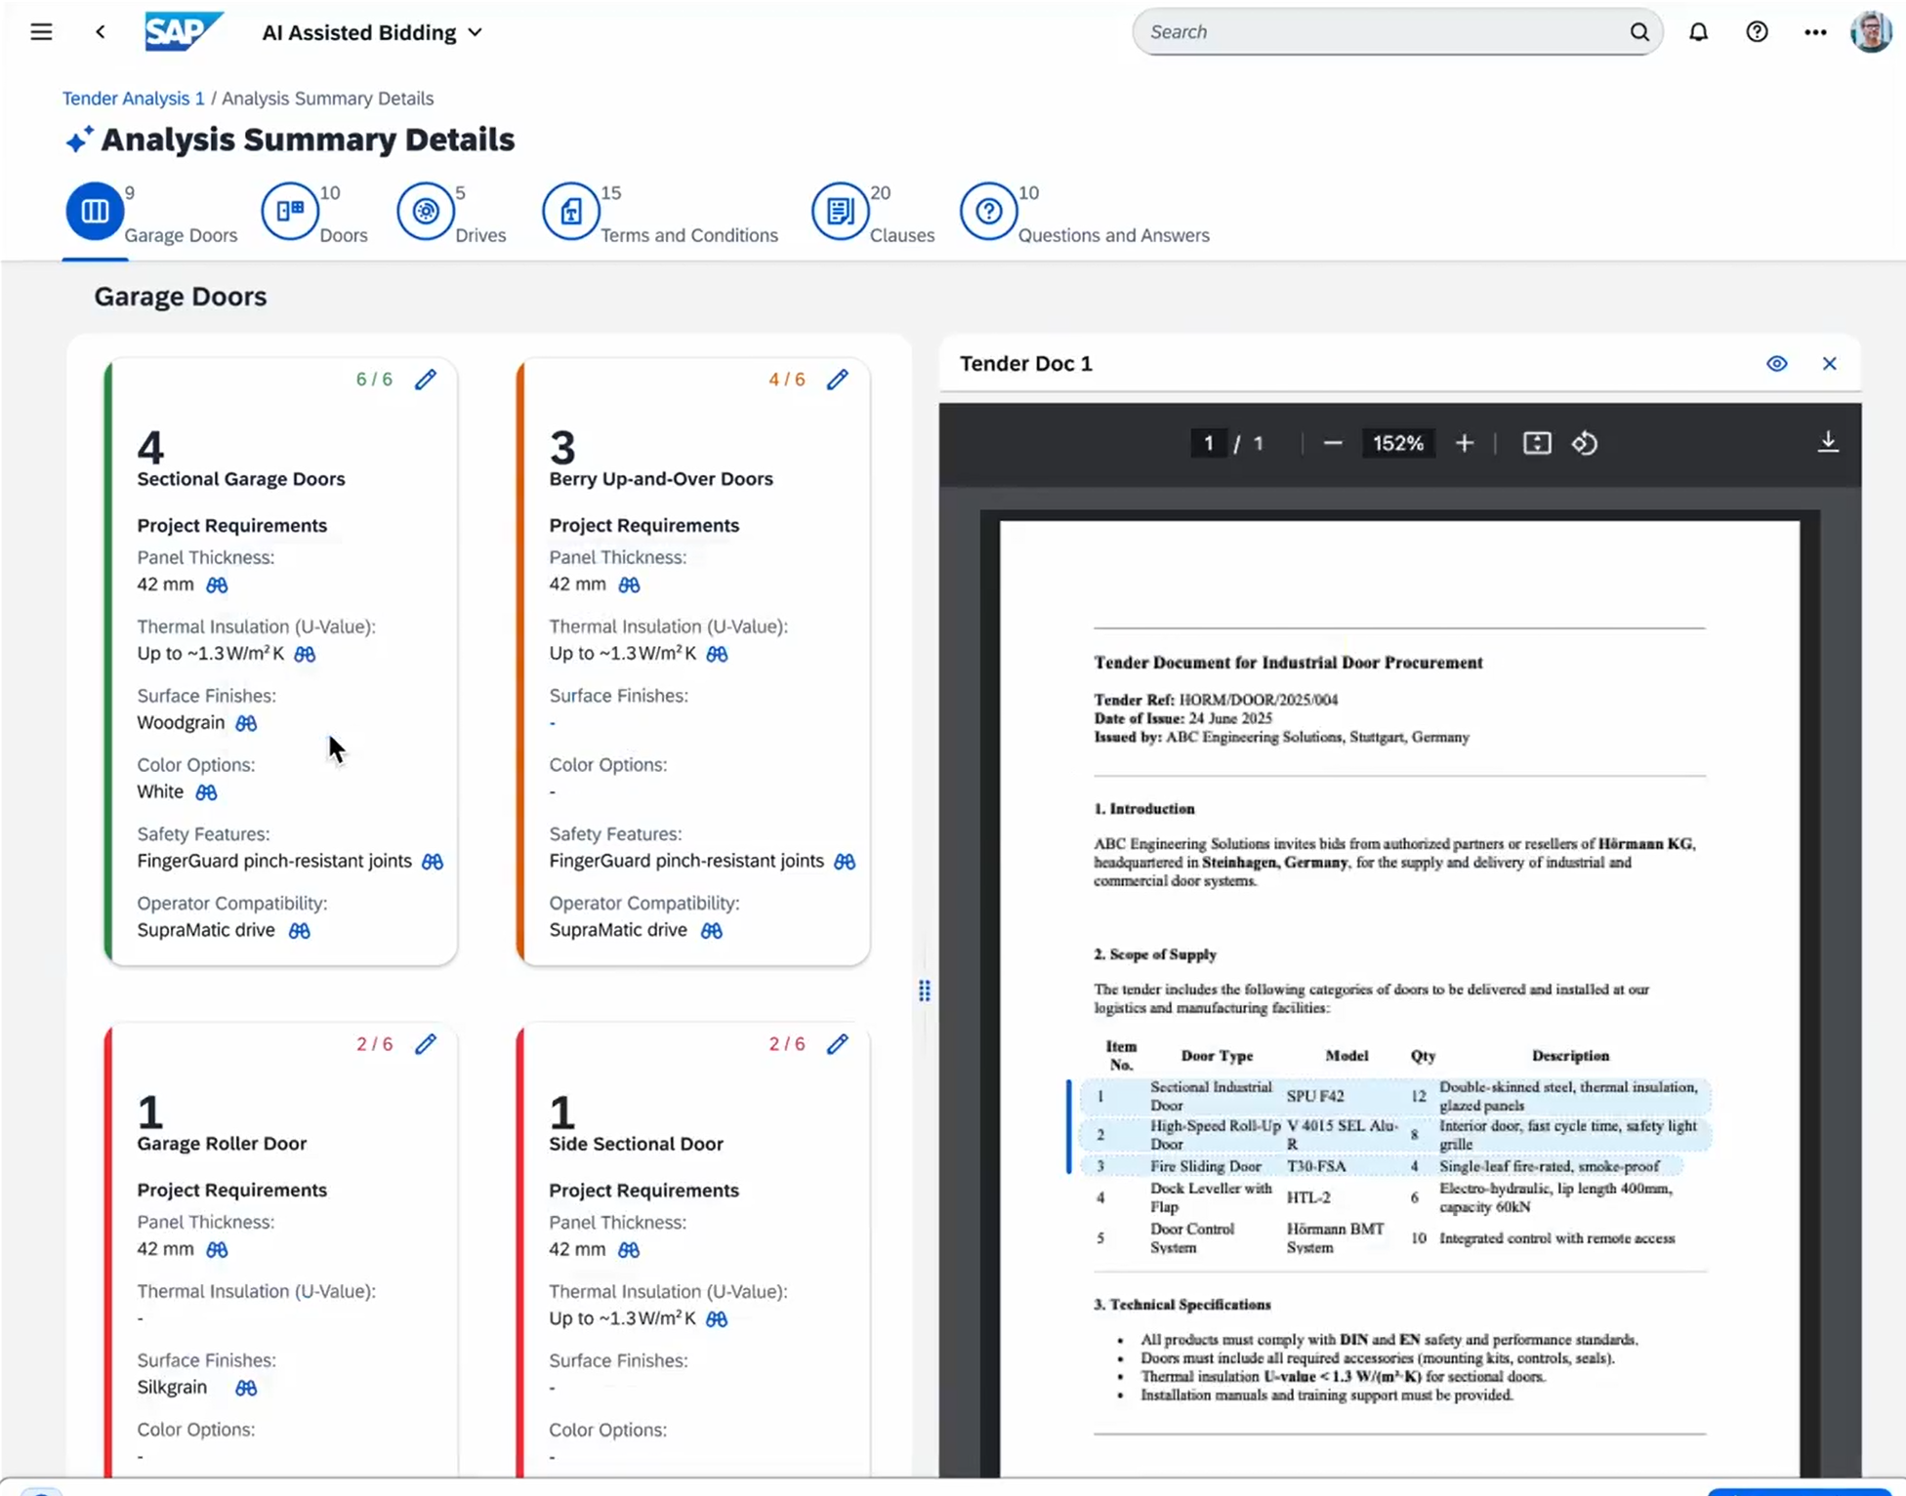This screenshot has width=1906, height=1496.
Task: Open the 152% zoom level box
Action: click(1397, 443)
